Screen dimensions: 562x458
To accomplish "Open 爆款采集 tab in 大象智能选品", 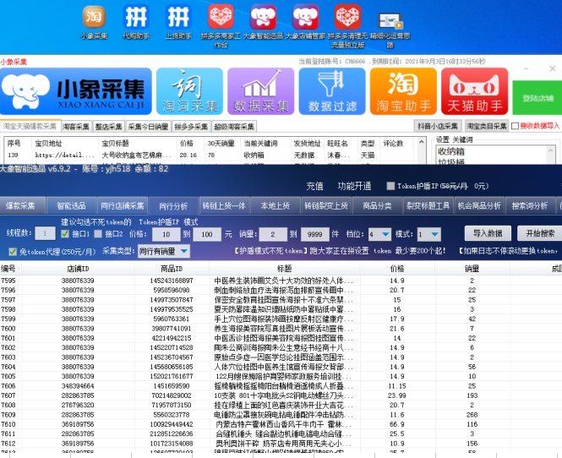I will pyautogui.click(x=22, y=205).
